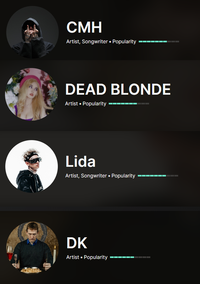Open DK's dinner table profile photo

32,248
